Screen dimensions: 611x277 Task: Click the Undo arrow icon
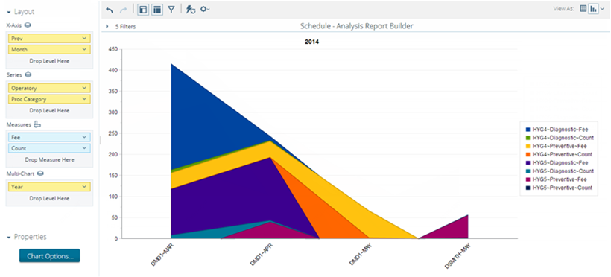click(110, 10)
